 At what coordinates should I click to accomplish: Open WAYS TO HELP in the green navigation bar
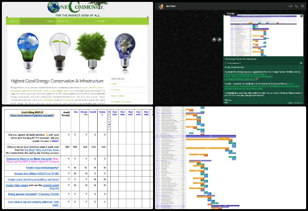[x=63, y=21]
